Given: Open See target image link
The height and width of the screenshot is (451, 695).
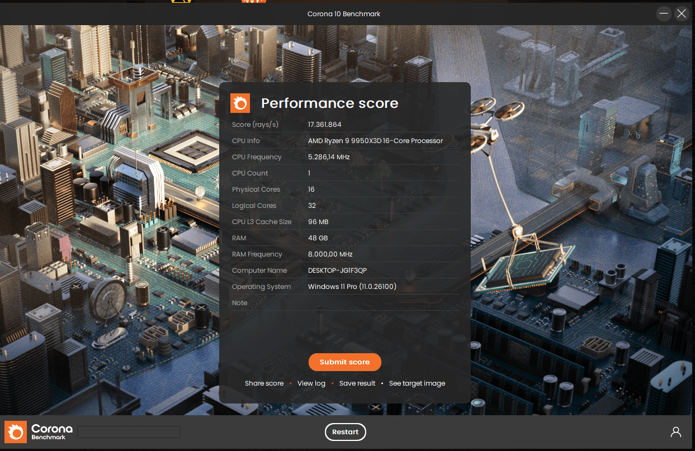Looking at the screenshot, I should [417, 383].
